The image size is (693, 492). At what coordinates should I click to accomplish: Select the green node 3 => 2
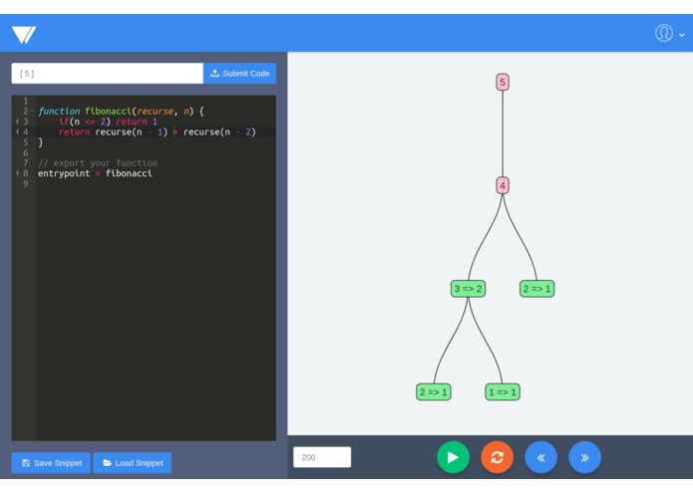(x=468, y=289)
